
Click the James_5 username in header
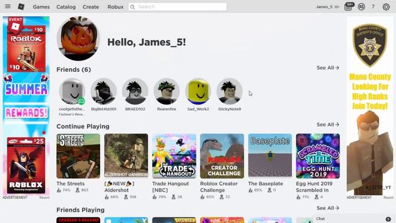point(328,7)
